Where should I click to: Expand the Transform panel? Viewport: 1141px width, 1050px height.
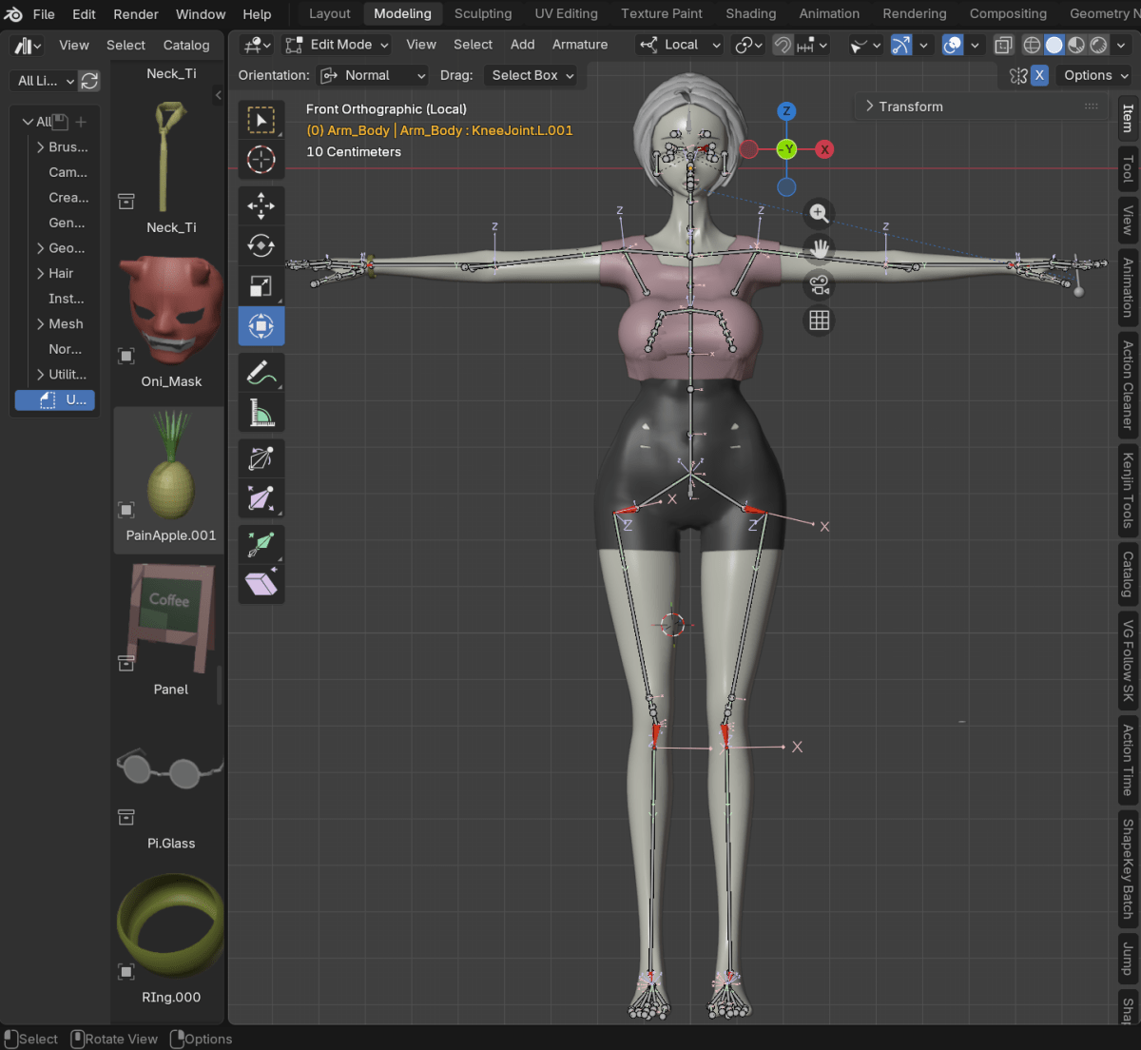910,107
